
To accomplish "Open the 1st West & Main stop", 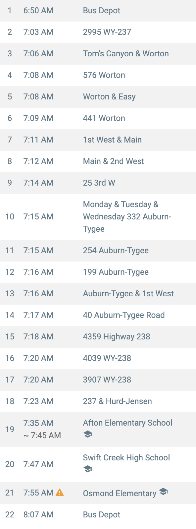I will click(98, 140).
